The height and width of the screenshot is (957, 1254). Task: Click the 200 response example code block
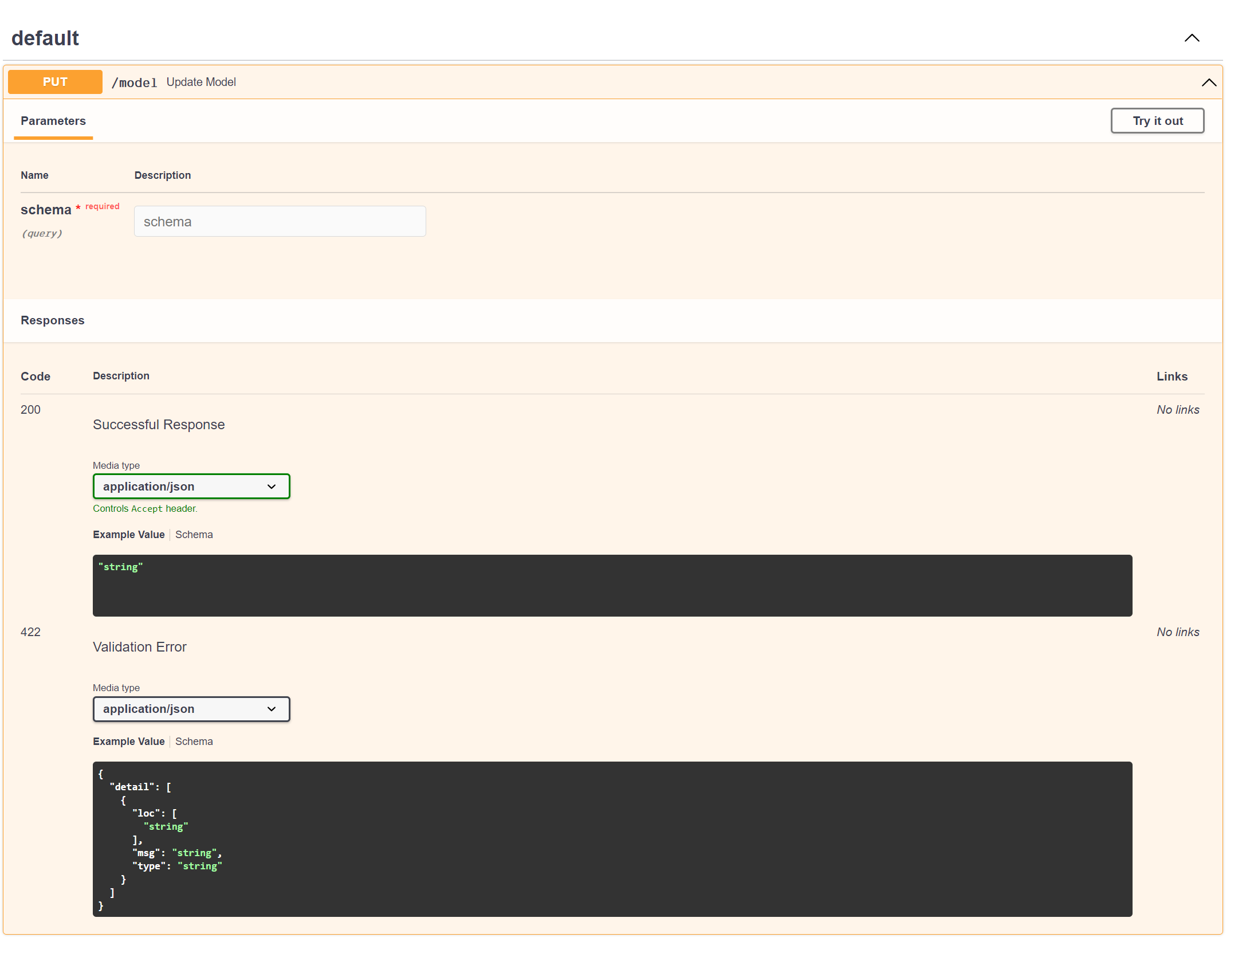click(x=612, y=586)
